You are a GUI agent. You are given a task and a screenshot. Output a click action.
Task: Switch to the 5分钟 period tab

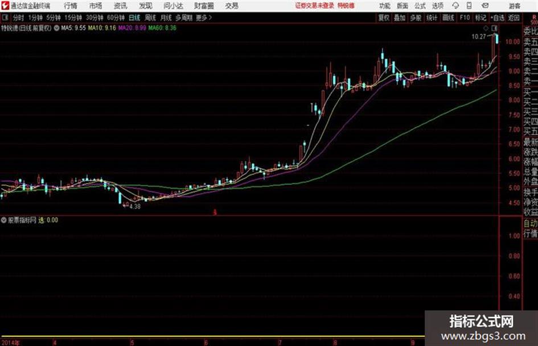54,18
